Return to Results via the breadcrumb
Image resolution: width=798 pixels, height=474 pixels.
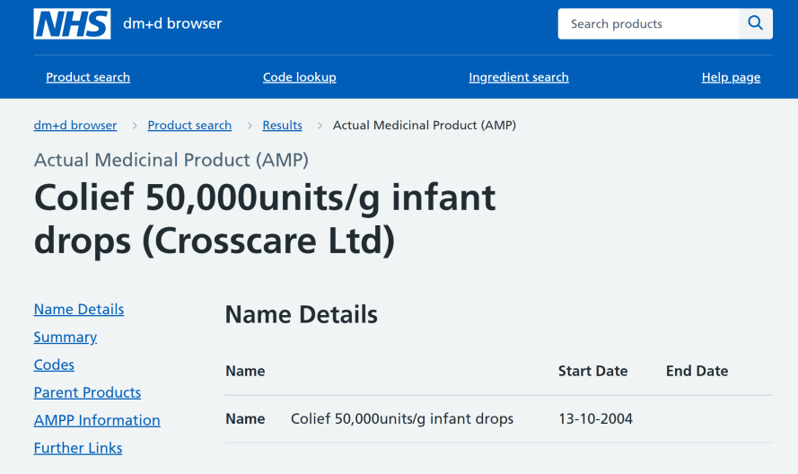pyautogui.click(x=283, y=125)
